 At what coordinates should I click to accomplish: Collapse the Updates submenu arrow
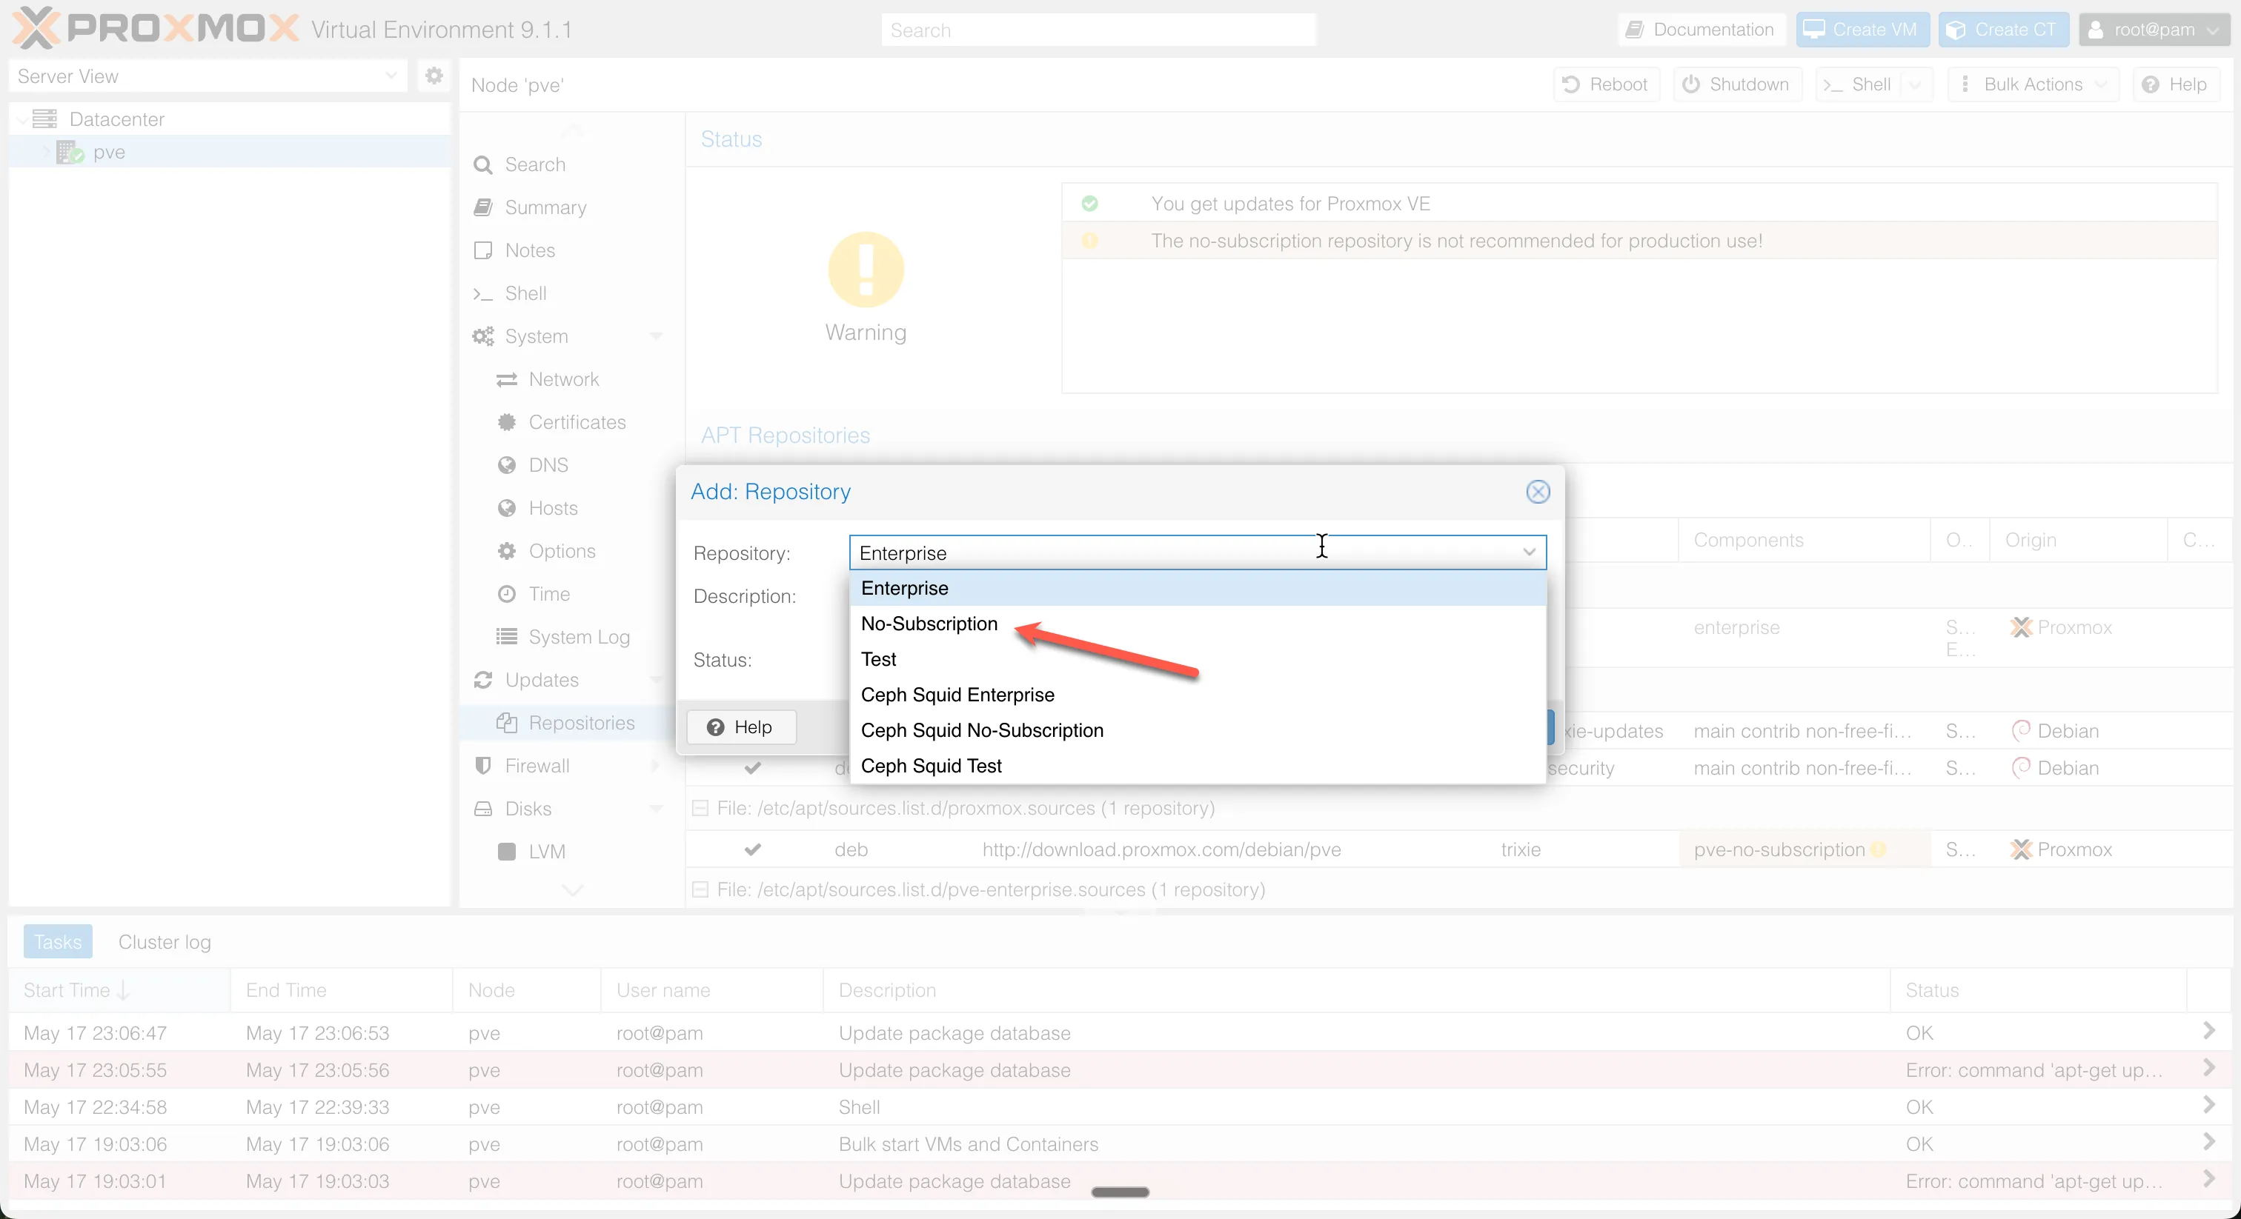click(x=656, y=679)
